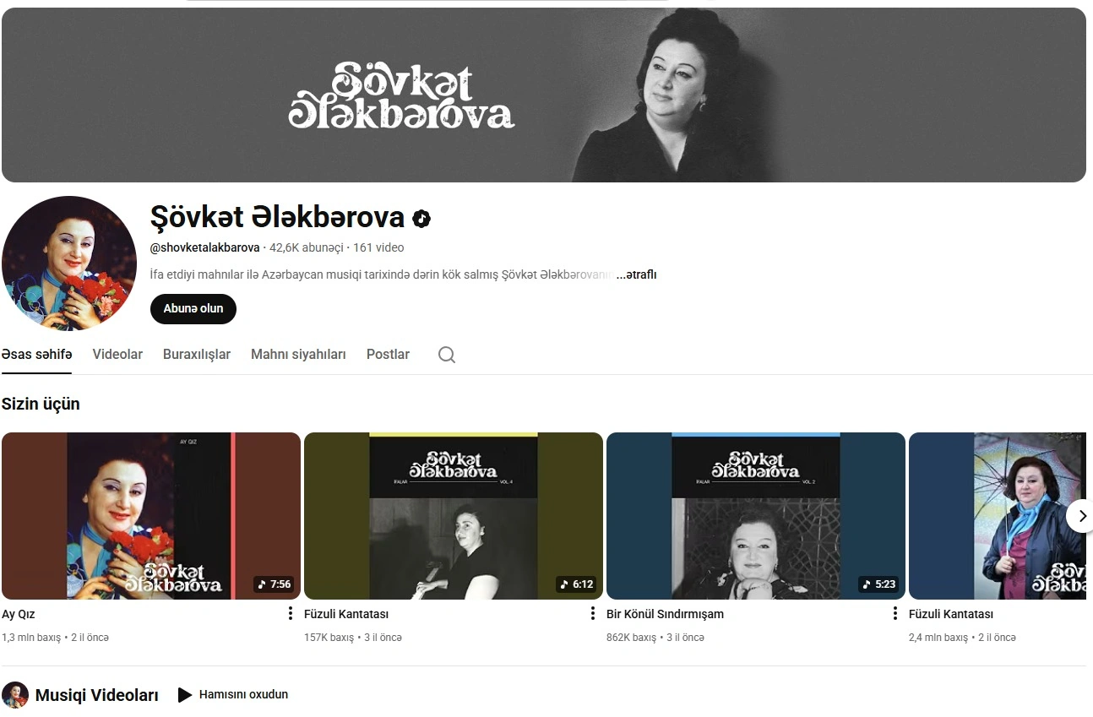Go to the Postlar tab
This screenshot has height=717, width=1093.
(x=388, y=355)
